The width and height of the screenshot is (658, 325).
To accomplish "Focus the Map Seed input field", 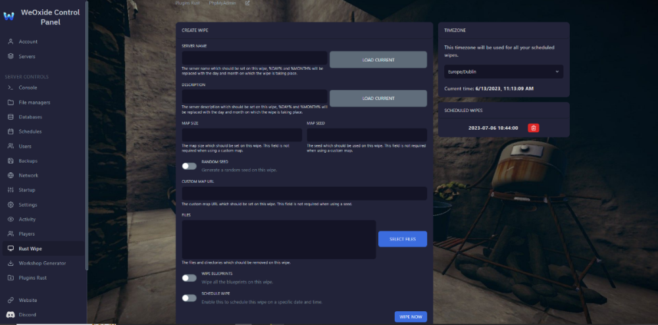I will (x=367, y=135).
